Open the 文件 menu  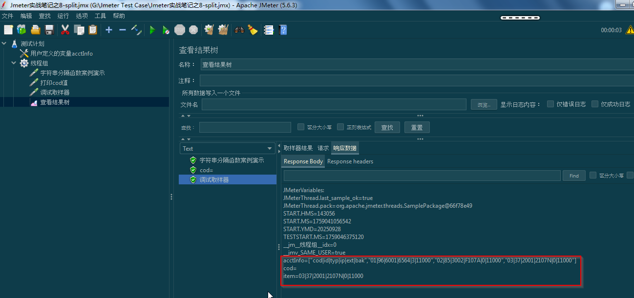click(7, 16)
